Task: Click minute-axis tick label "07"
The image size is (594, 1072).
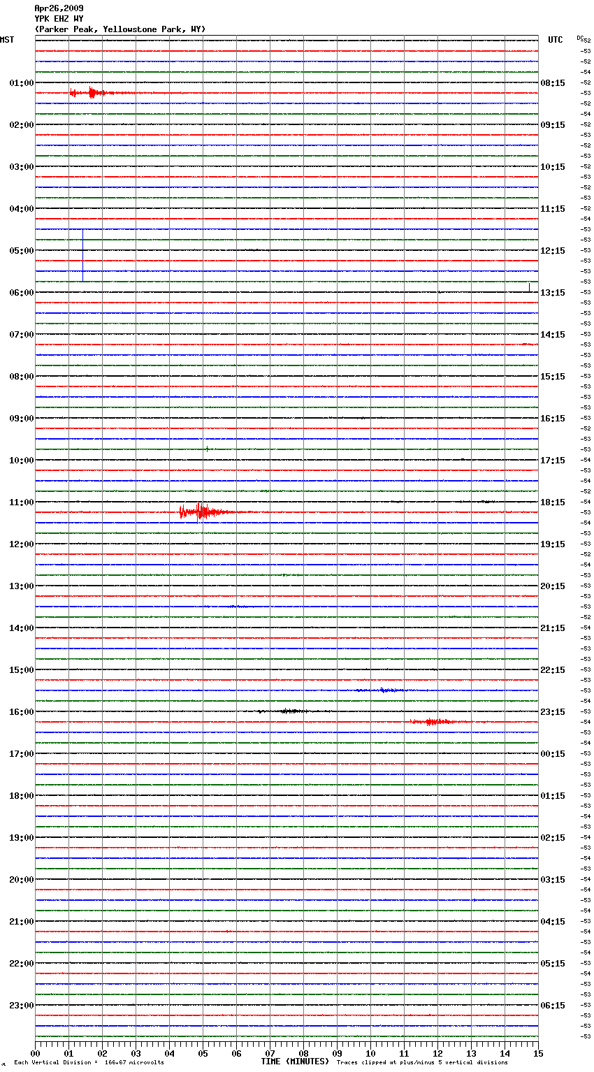Action: coord(270,1053)
